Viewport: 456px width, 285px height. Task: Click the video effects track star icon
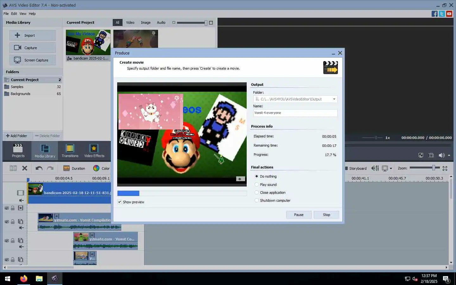(x=21, y=208)
